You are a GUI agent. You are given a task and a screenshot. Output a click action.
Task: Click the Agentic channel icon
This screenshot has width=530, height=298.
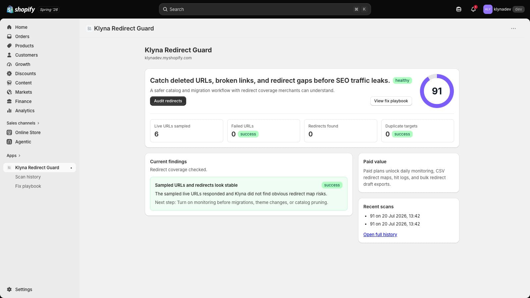pyautogui.click(x=9, y=142)
